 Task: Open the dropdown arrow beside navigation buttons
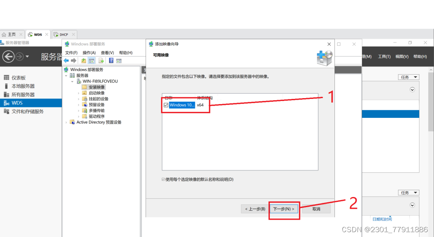pyautogui.click(x=27, y=57)
